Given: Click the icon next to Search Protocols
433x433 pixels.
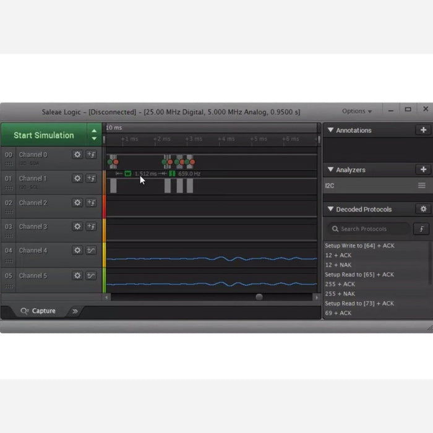Looking at the screenshot, I should (421, 229).
